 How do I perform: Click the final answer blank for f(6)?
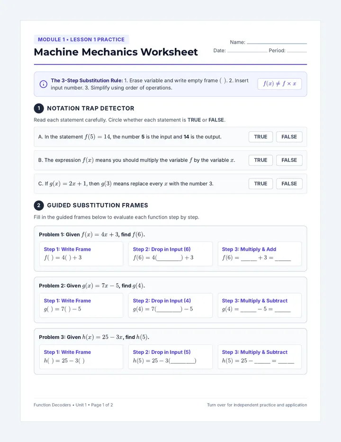(283, 258)
